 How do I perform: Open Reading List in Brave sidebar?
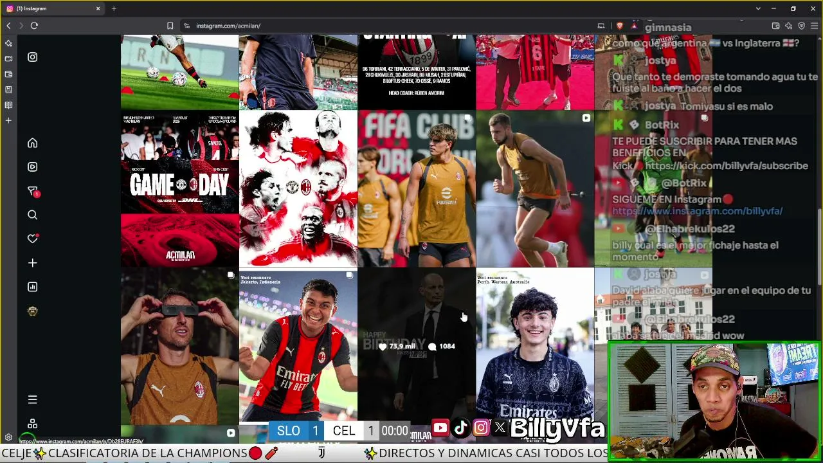point(8,105)
